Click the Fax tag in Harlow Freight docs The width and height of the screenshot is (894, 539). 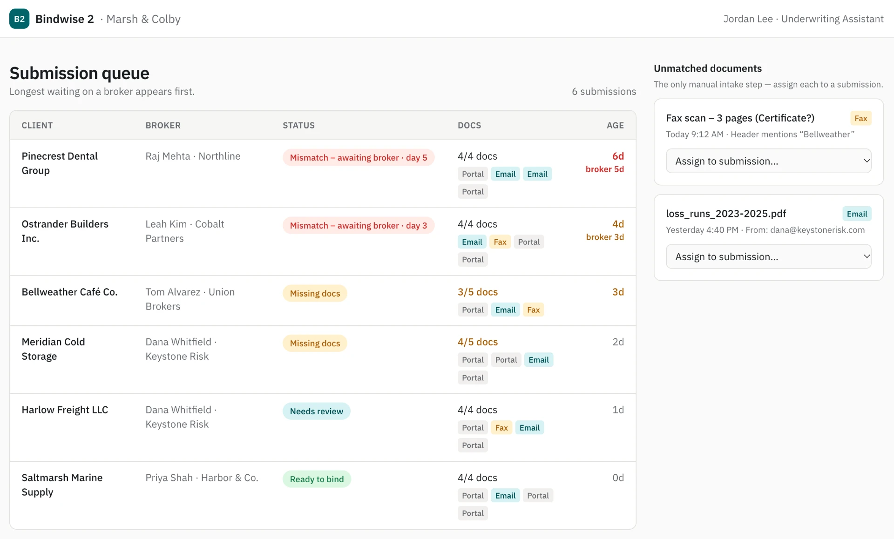pyautogui.click(x=501, y=428)
